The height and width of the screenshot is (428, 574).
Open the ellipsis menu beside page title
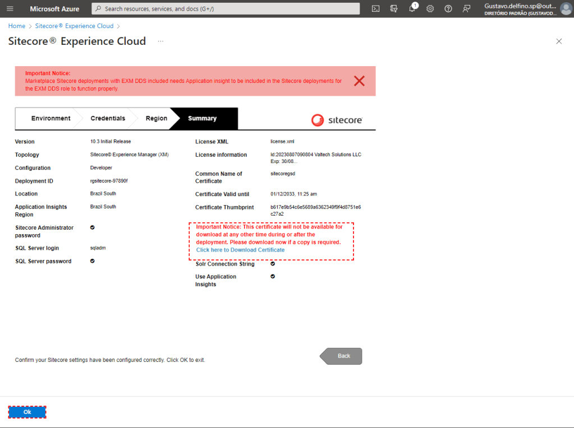pyautogui.click(x=160, y=41)
